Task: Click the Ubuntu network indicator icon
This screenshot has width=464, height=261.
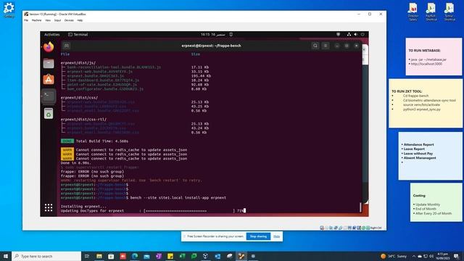Action: click(349, 35)
